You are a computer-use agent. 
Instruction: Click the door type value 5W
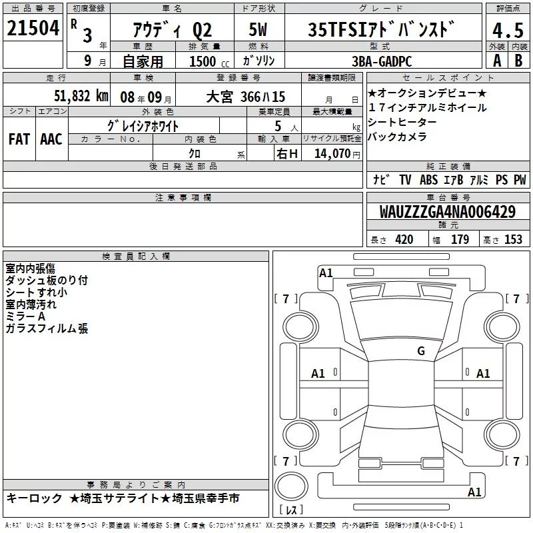[x=259, y=29]
